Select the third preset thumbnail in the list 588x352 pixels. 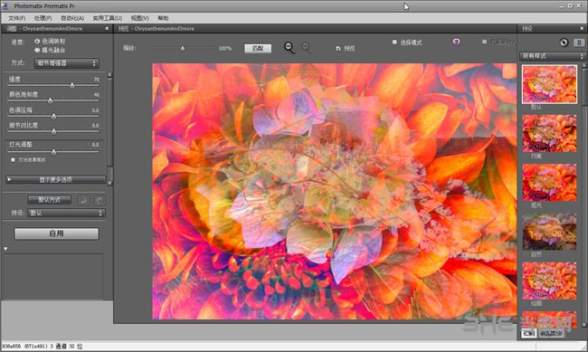549,183
